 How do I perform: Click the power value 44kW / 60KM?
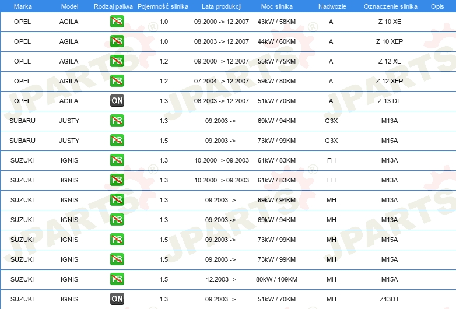(276, 41)
